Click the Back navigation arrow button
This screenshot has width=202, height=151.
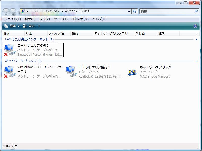tap(6, 11)
